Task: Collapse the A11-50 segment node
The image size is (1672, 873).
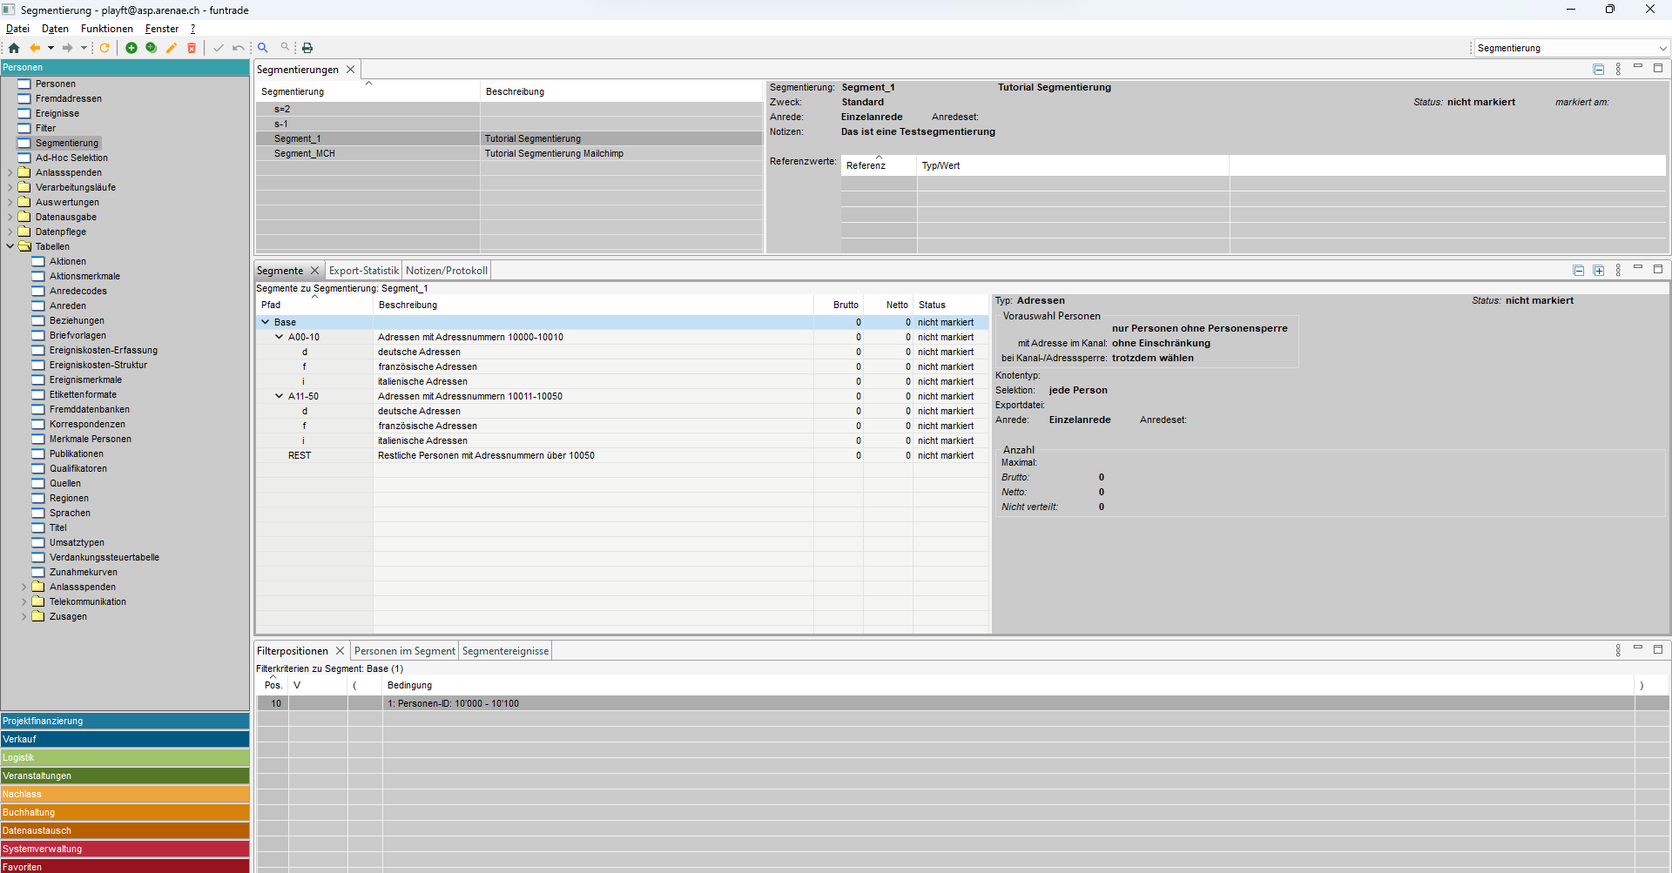Action: (280, 396)
